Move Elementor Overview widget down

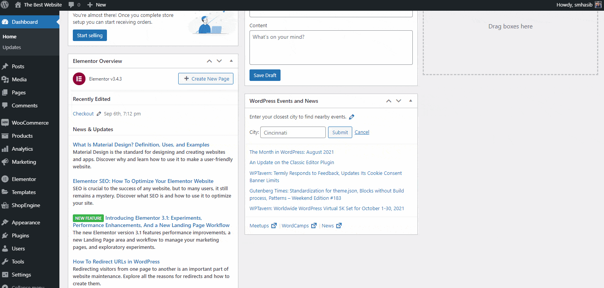[x=219, y=61]
